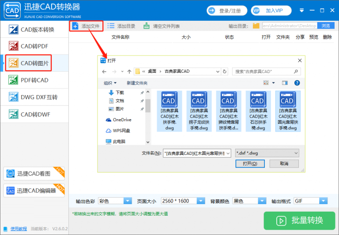
Task: Change view layout icon in dialog
Action: click(266, 83)
